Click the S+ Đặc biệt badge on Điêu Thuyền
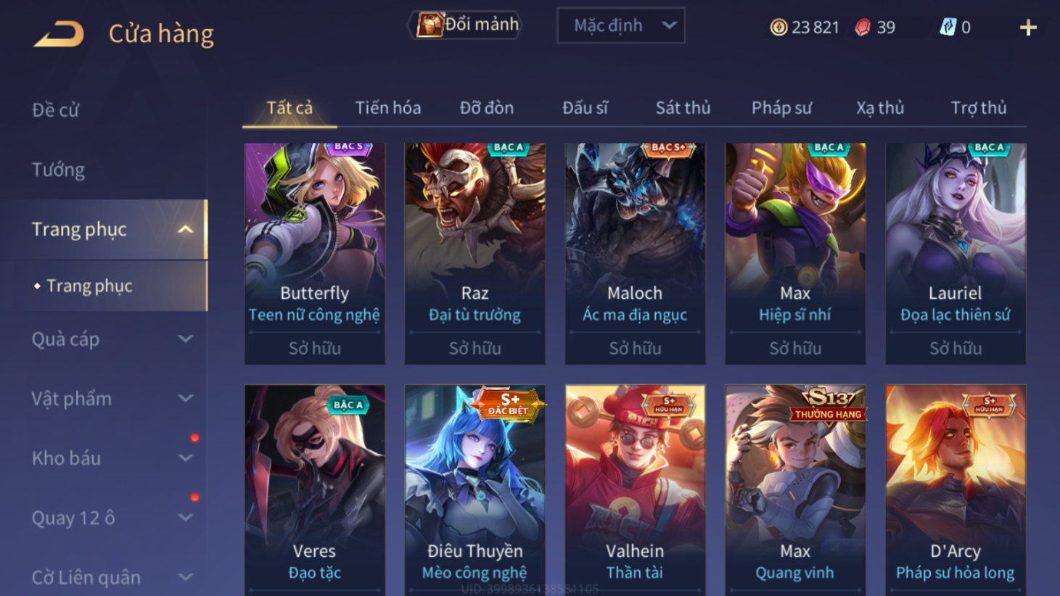1060x596 pixels. click(509, 404)
